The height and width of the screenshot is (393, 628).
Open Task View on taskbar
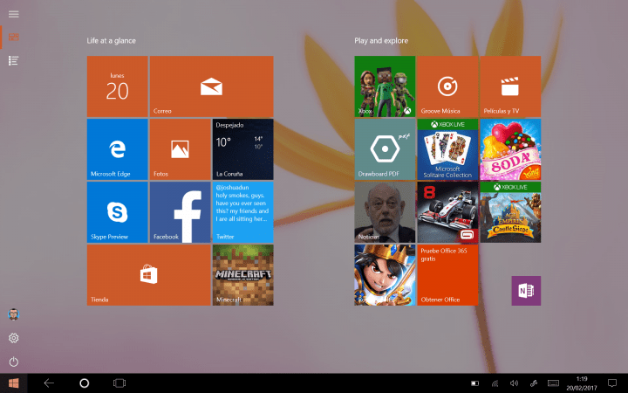[119, 383]
